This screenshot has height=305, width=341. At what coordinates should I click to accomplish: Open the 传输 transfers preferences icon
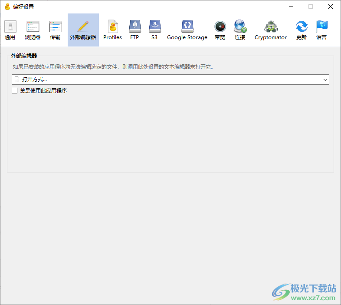56,27
